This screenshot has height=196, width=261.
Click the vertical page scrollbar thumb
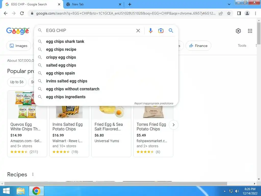[x=259, y=33]
